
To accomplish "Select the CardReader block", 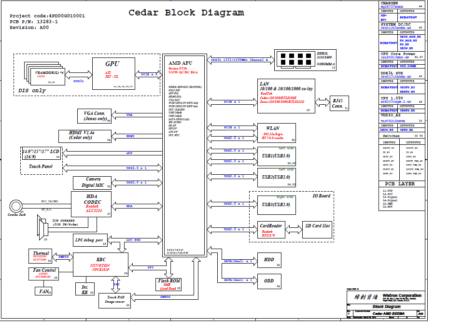I will tap(271, 230).
